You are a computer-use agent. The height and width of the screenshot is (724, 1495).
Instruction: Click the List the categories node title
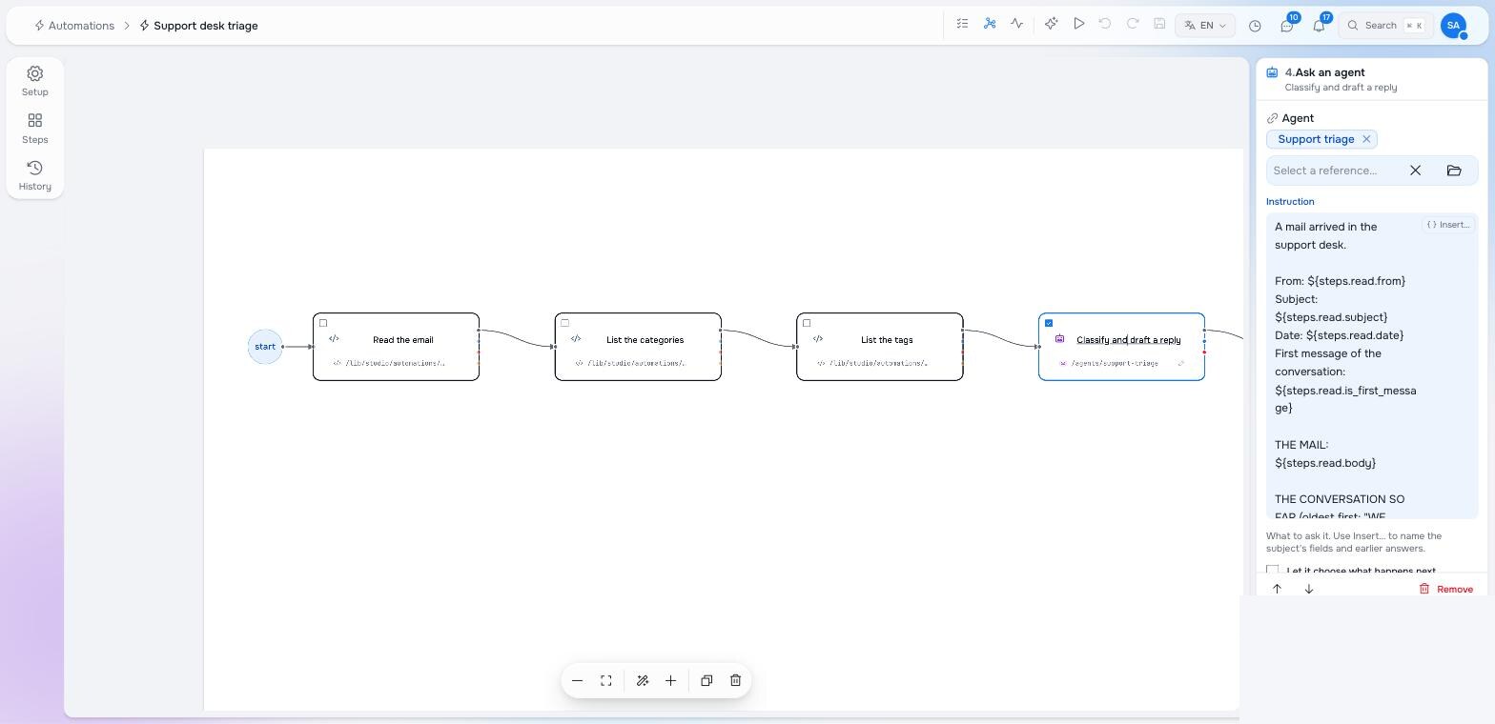645,340
